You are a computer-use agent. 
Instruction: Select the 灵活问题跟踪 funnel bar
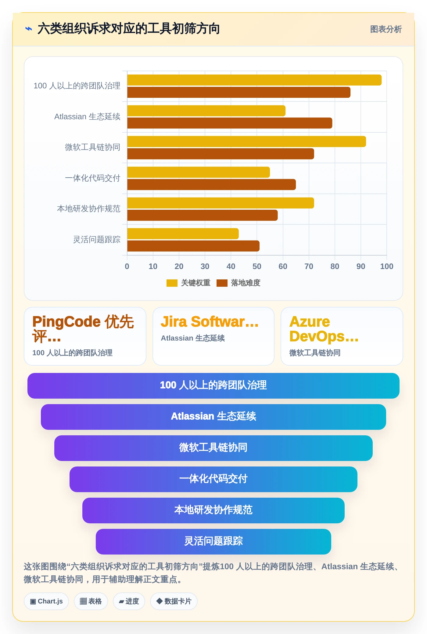click(213, 541)
